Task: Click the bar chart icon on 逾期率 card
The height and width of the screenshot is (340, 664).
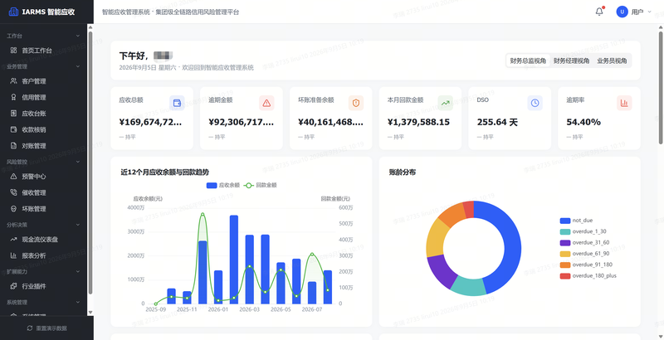Action: coord(624,103)
